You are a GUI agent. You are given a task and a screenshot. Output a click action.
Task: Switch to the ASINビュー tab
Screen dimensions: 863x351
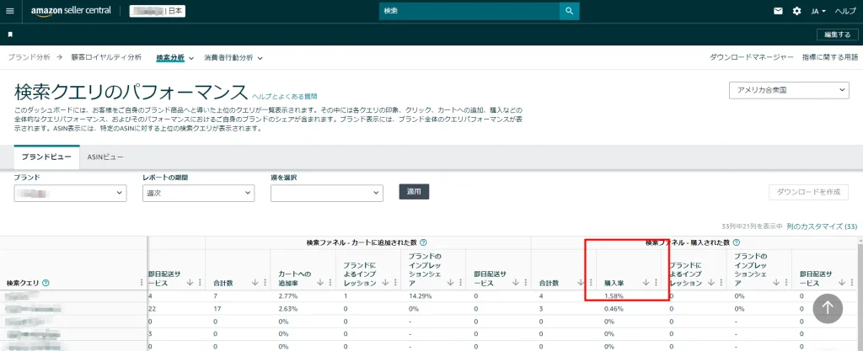105,157
